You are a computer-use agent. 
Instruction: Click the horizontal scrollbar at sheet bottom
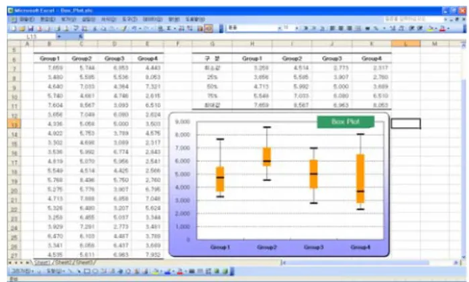[x=371, y=263]
